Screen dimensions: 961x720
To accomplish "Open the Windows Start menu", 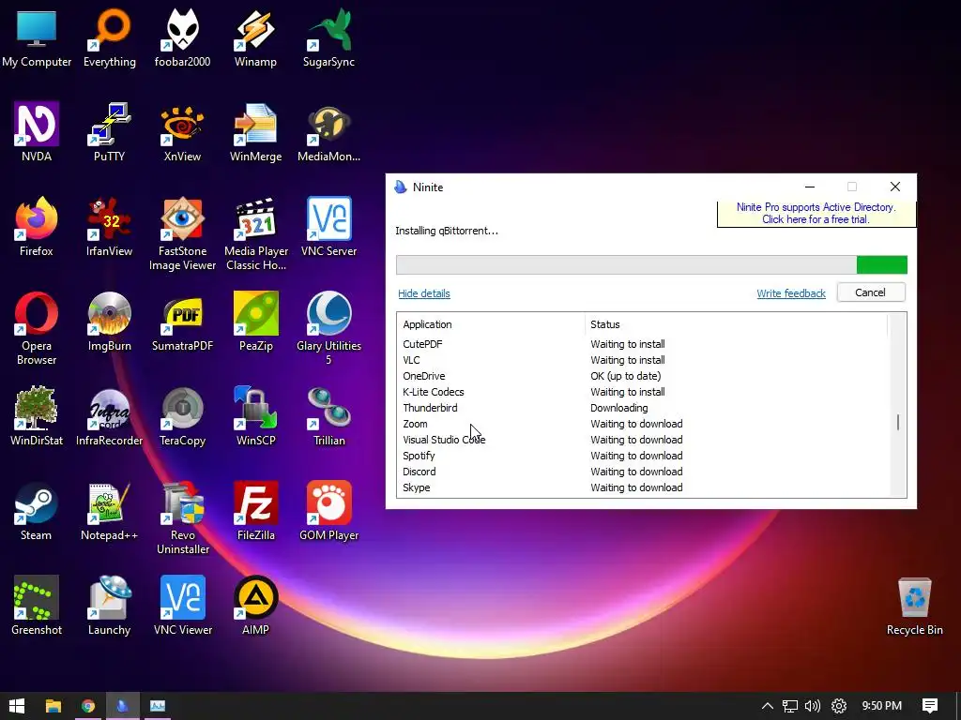I will [17, 706].
